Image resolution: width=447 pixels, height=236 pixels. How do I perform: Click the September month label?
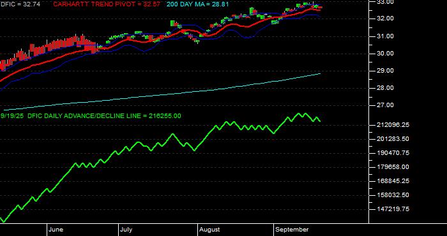pos(292,230)
